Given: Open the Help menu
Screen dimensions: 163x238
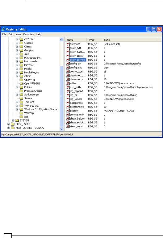Looking at the screenshot, I should (39, 34).
